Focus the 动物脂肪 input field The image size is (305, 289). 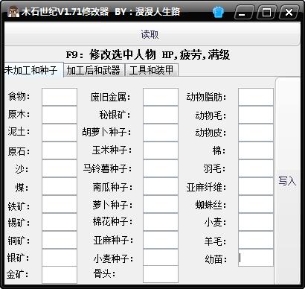click(x=256, y=97)
